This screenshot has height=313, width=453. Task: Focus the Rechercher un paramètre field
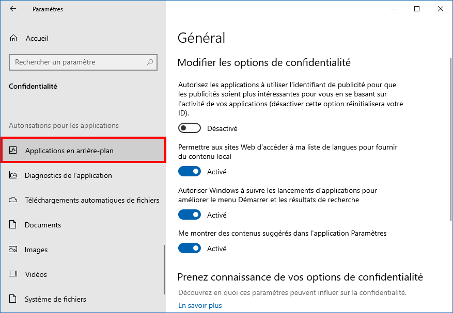point(83,62)
